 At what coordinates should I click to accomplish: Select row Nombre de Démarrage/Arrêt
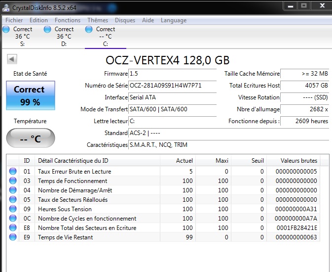163,190
